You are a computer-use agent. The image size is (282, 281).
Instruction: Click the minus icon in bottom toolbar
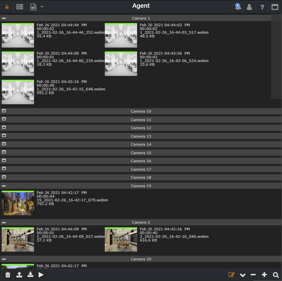(253, 275)
